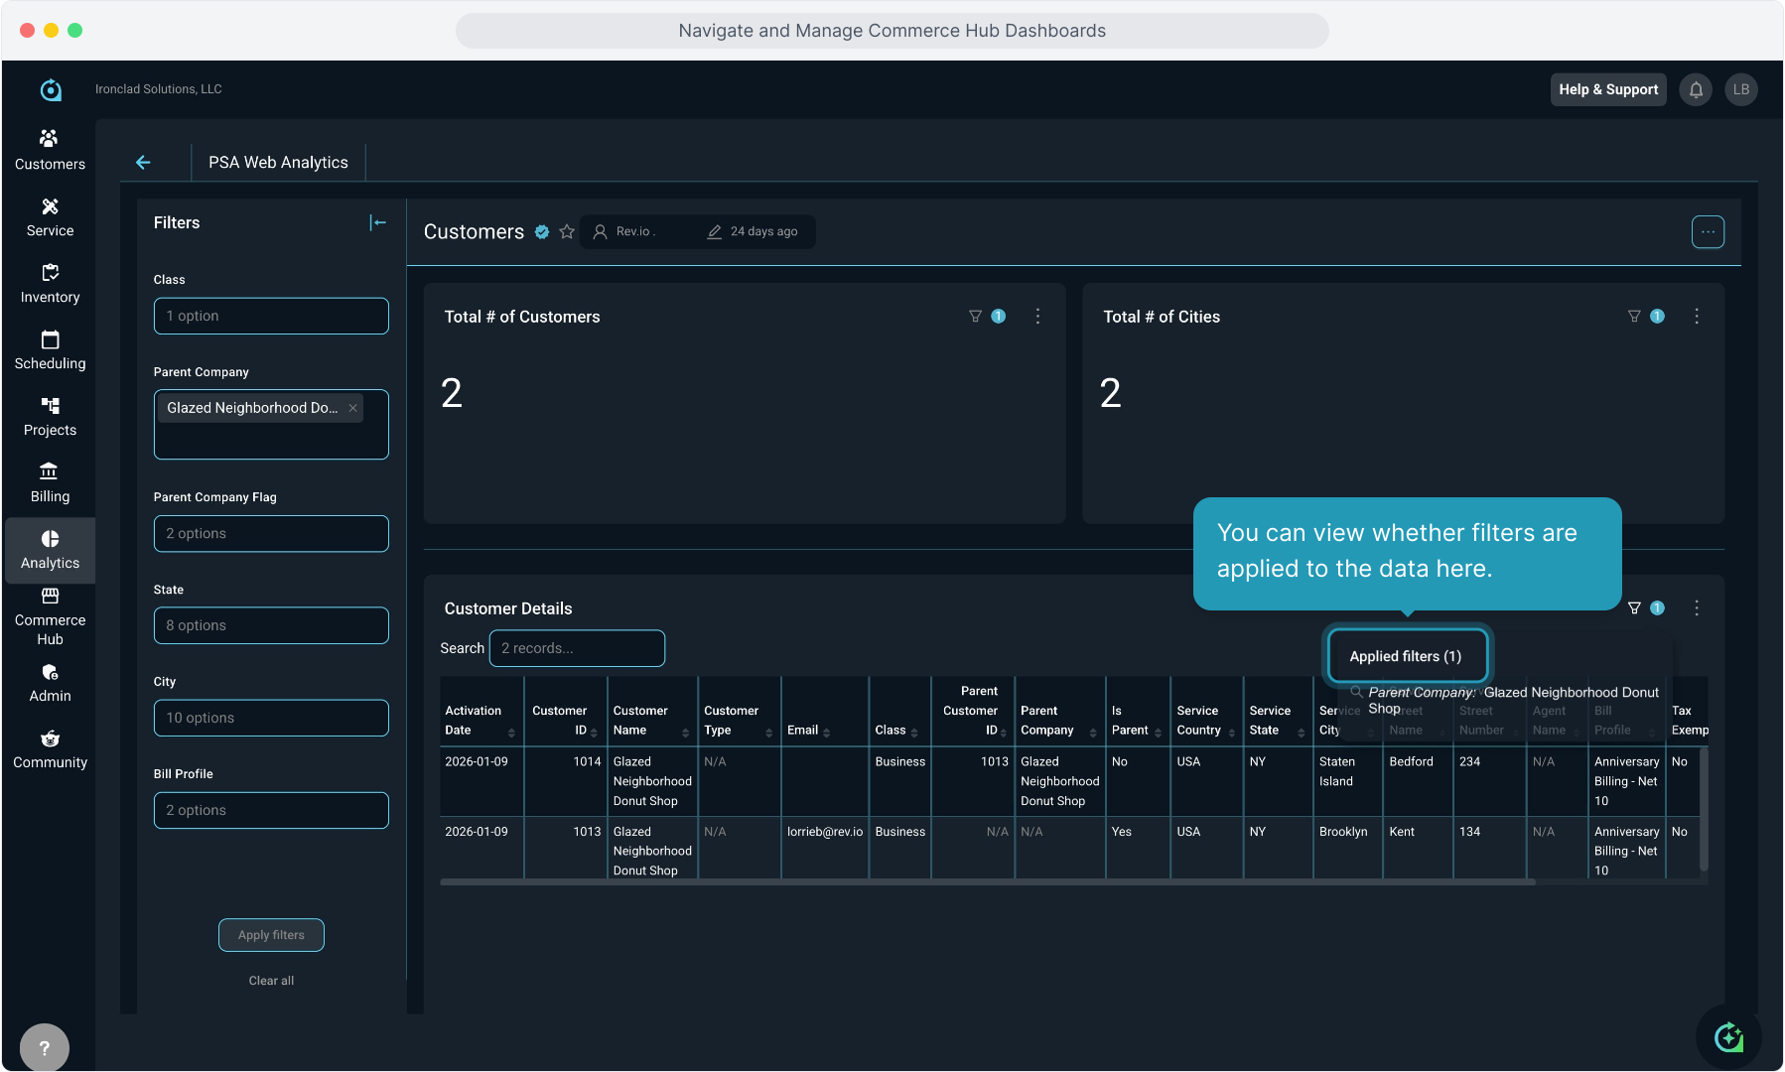Toggle sort on Customer Name column
Image resolution: width=1785 pixels, height=1072 pixels.
click(685, 733)
